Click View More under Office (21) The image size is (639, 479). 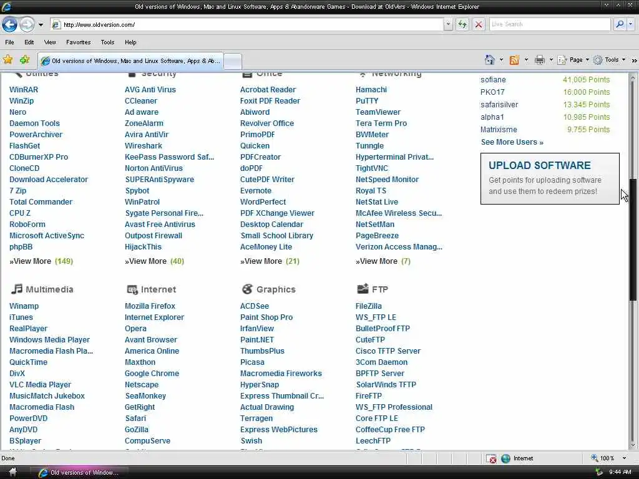270,261
